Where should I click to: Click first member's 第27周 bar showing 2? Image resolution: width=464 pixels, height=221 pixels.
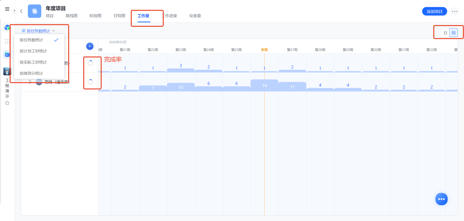pos(292,71)
